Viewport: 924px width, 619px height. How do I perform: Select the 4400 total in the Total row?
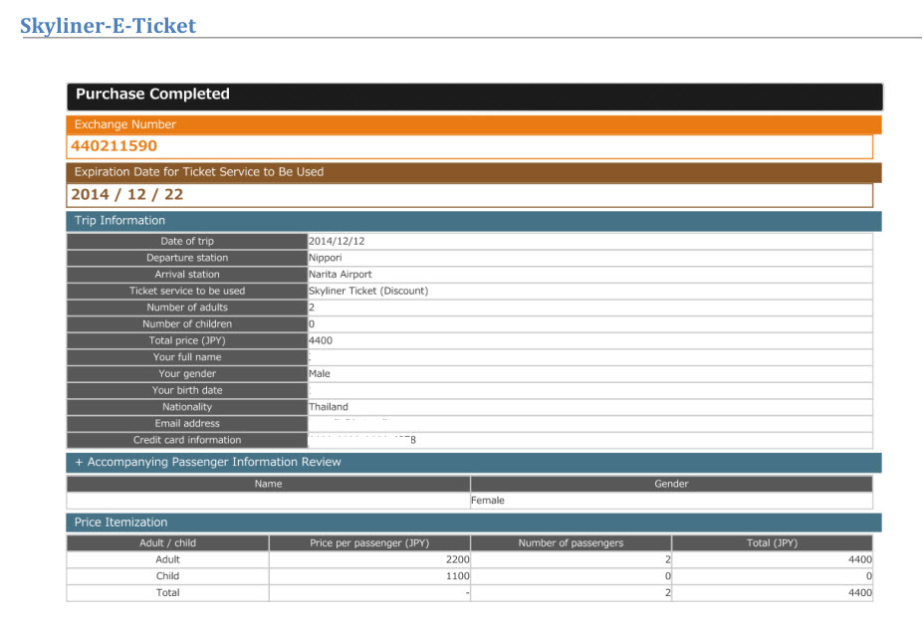859,592
